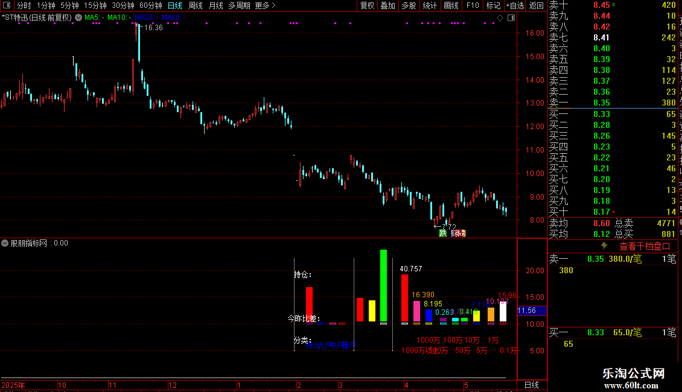
Task: Expand the main chart indicator dropdown arrow
Action: coord(78,17)
